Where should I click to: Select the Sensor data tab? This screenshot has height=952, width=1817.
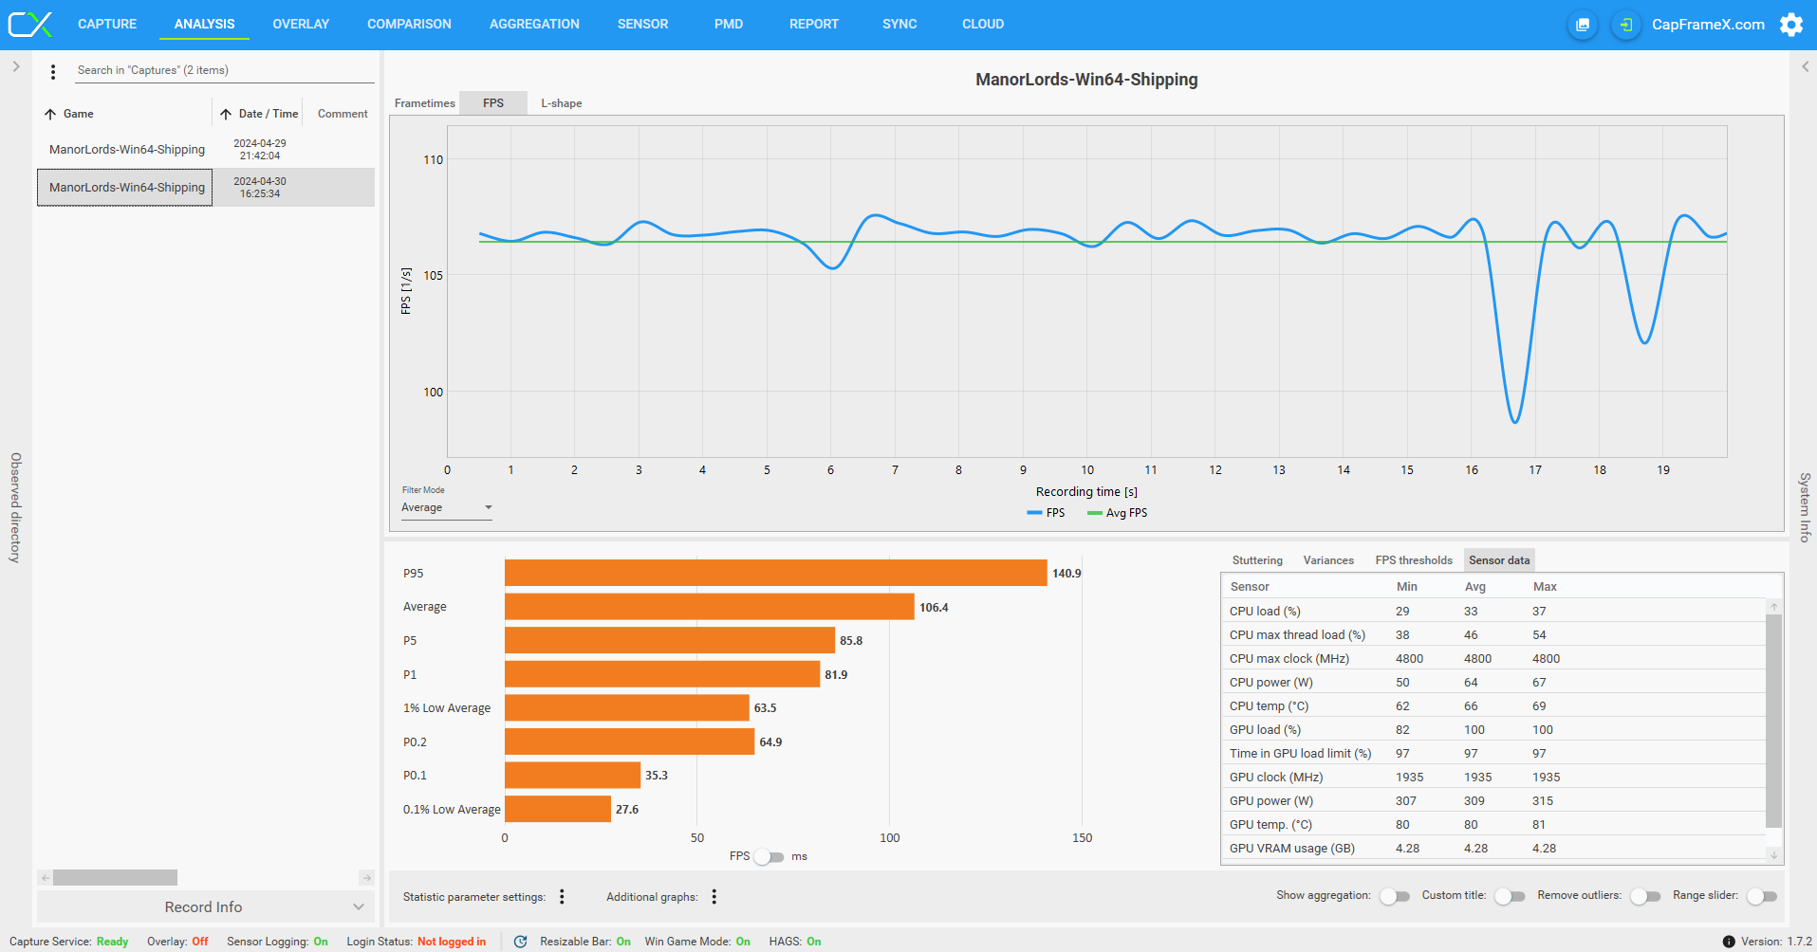(x=1499, y=560)
